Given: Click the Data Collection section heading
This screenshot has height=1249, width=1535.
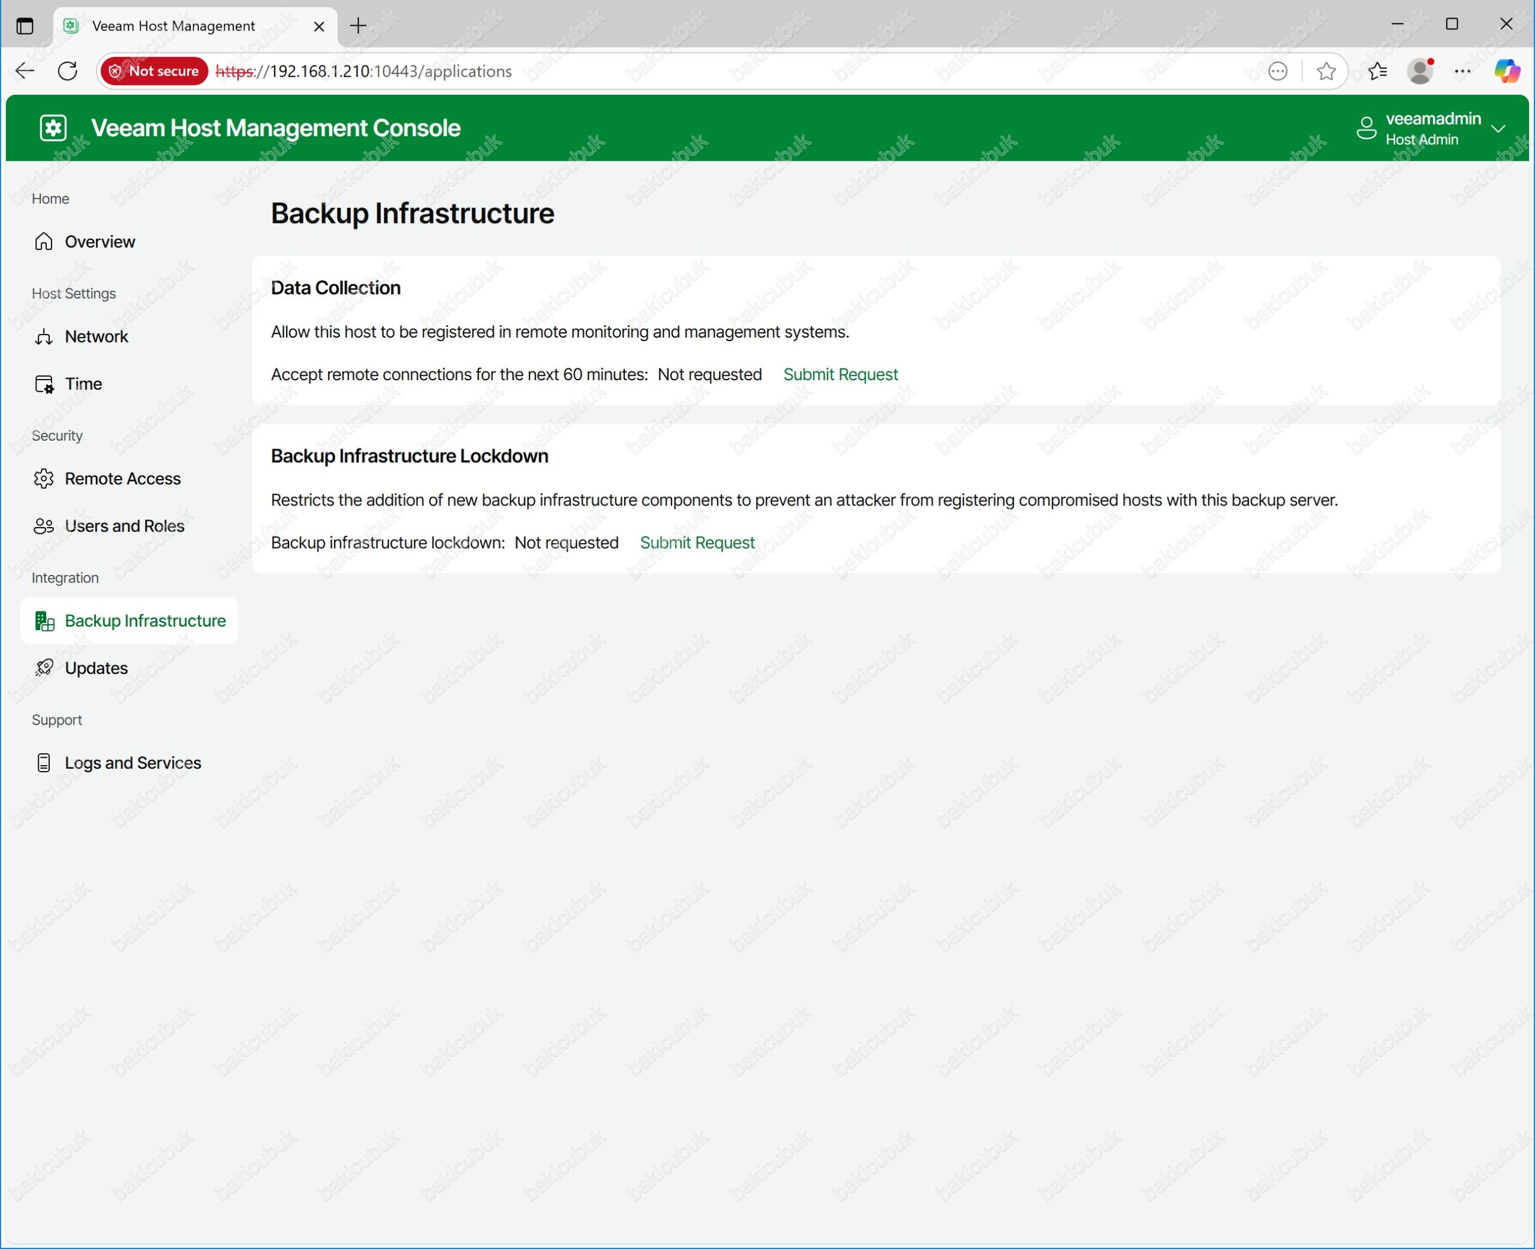Looking at the screenshot, I should (x=336, y=288).
